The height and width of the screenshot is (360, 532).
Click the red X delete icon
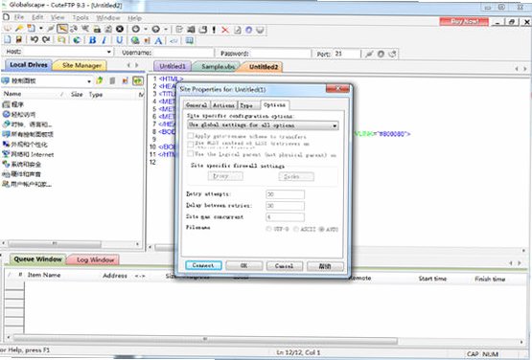[x=225, y=30]
